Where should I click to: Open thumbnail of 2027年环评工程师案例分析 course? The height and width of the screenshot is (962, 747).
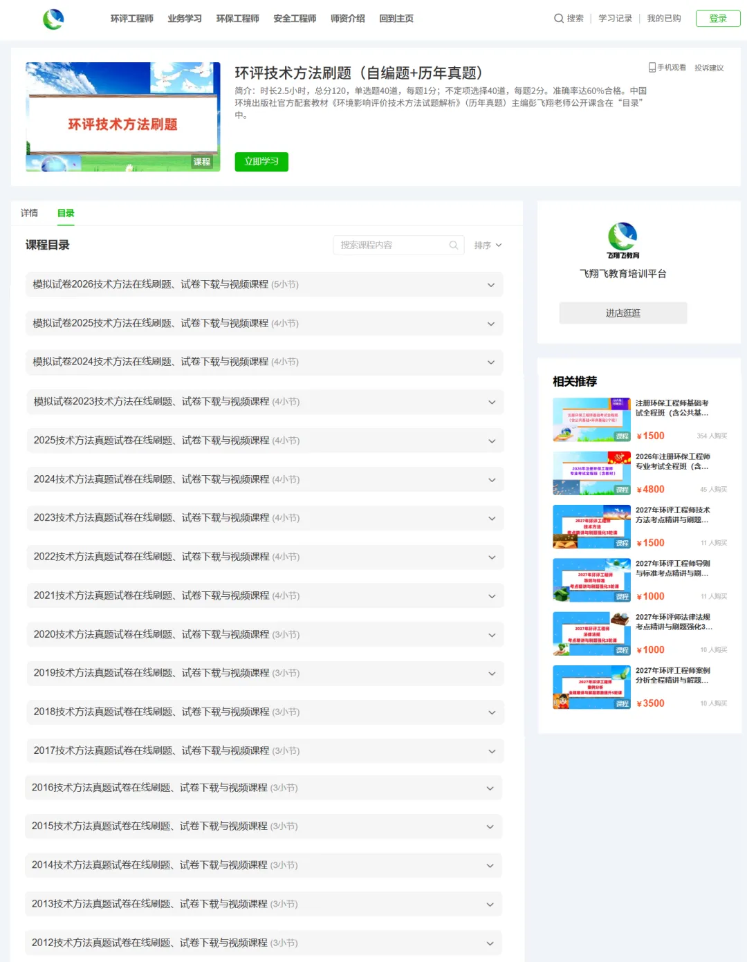coord(591,687)
